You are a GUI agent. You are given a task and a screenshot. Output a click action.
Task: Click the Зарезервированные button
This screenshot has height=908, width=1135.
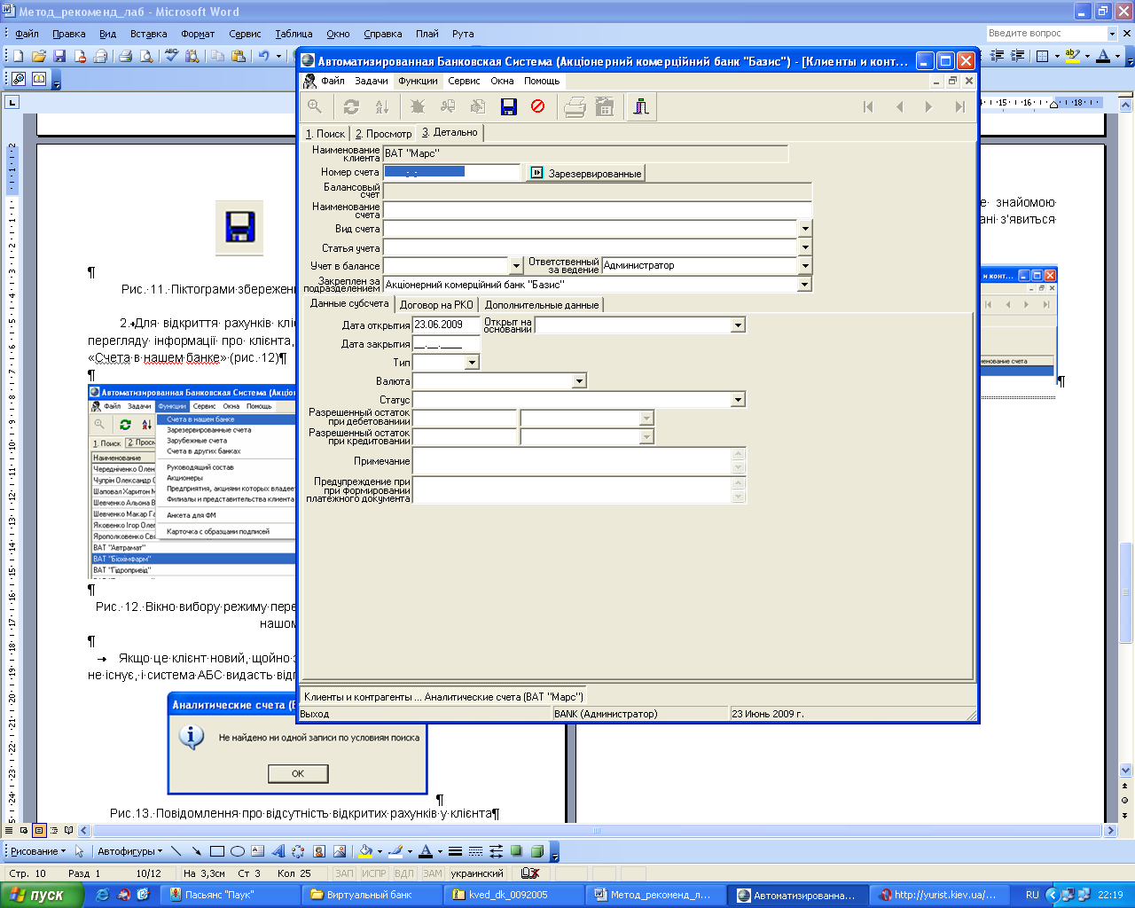click(586, 173)
